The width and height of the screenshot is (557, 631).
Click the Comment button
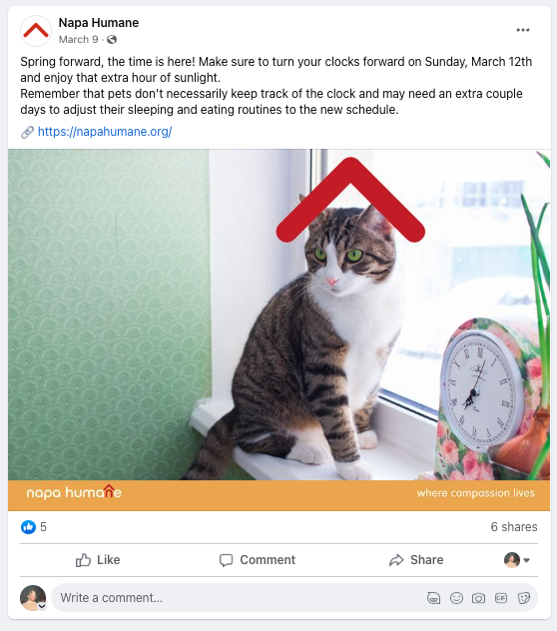coord(258,560)
